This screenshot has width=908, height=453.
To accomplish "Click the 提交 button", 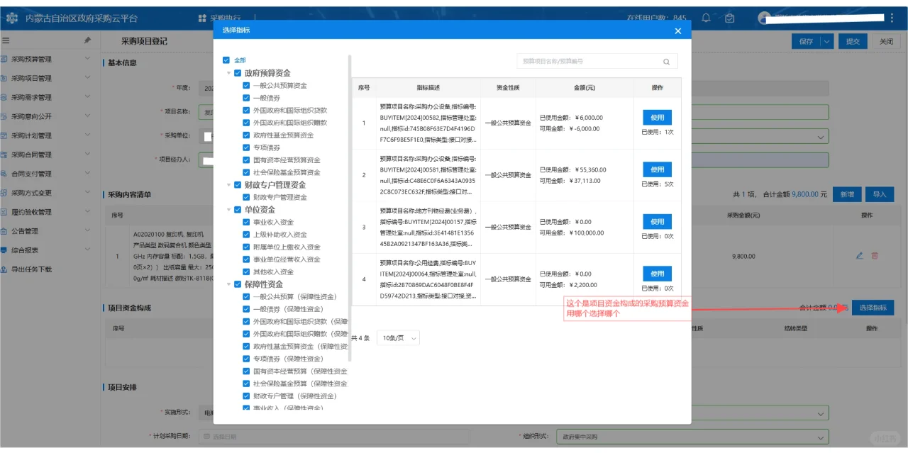I will 853,41.
